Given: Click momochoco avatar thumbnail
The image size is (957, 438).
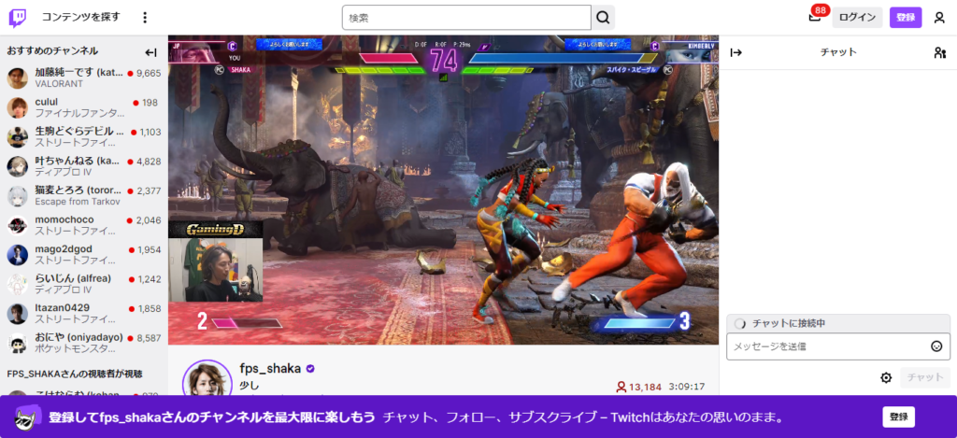Looking at the screenshot, I should click(x=17, y=225).
